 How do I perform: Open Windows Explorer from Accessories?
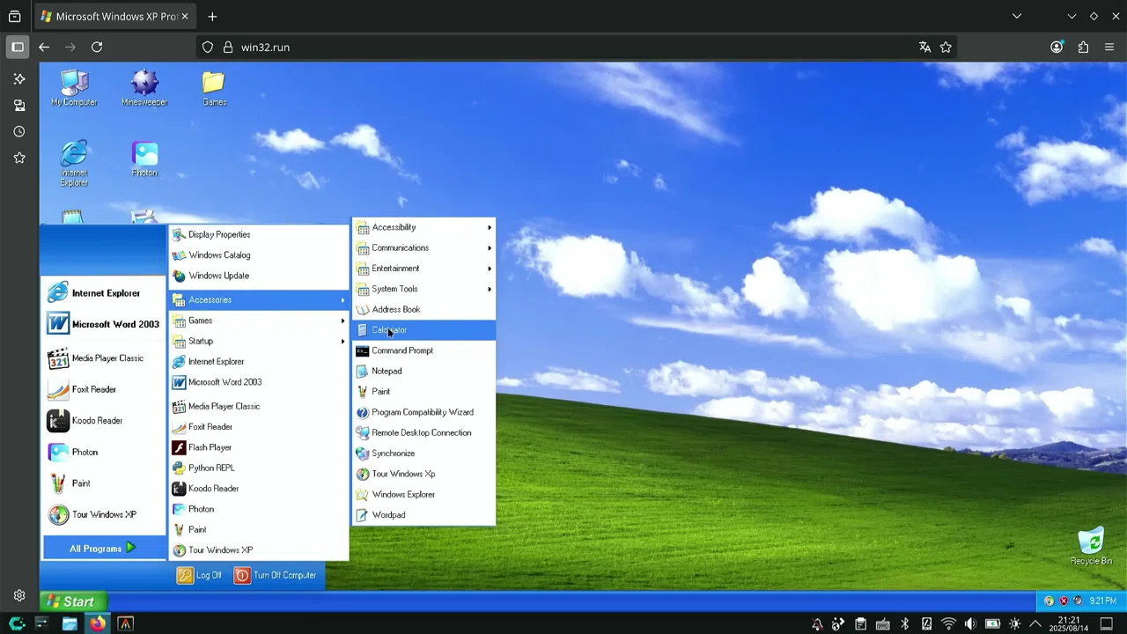coord(424,494)
